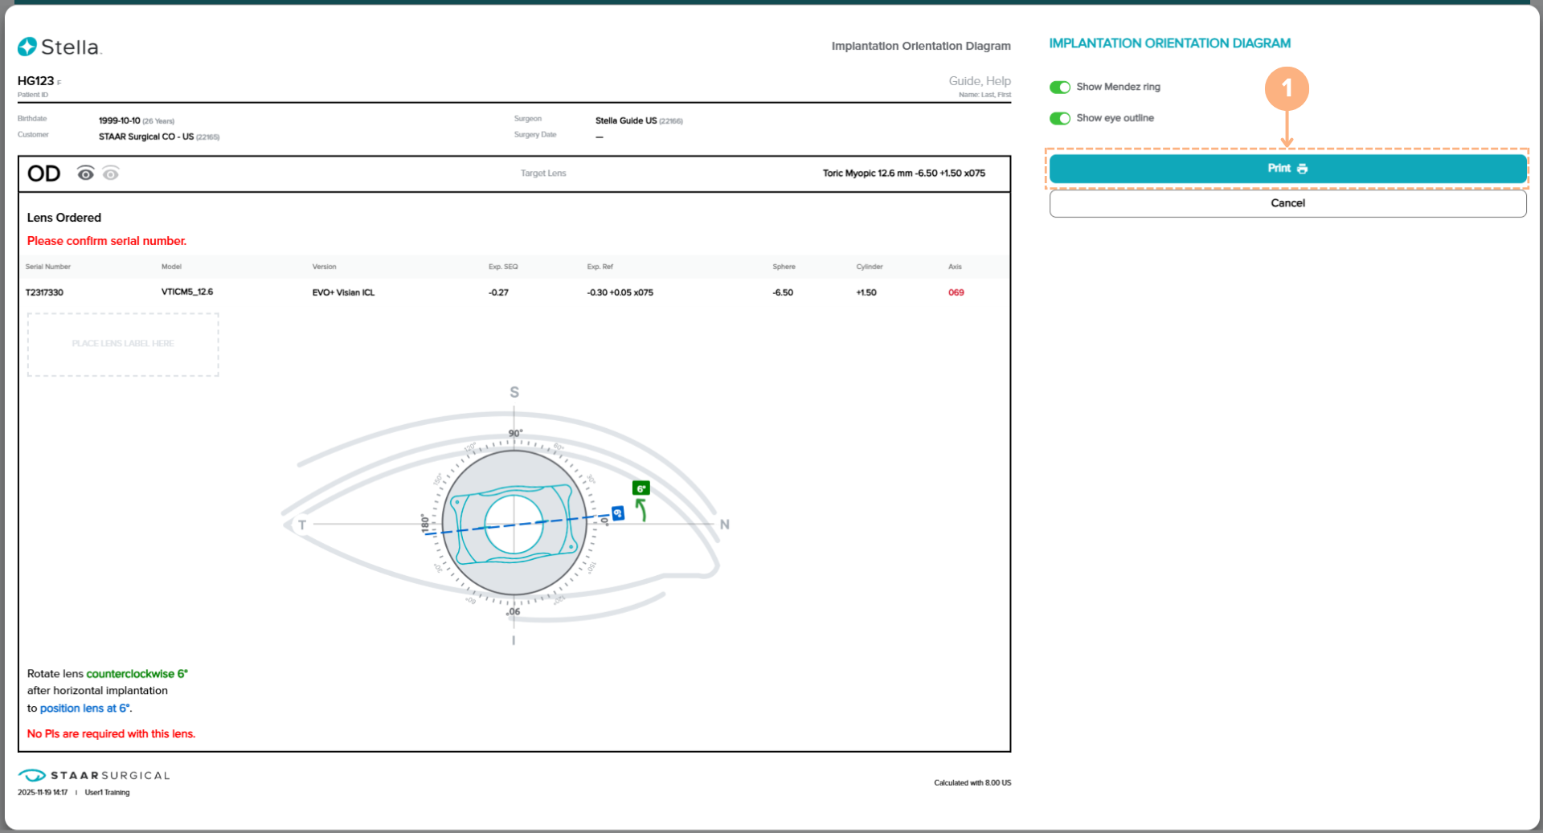Screen dimensions: 1543x833
Task: Click the orange step 1 marker
Action: 1287,88
